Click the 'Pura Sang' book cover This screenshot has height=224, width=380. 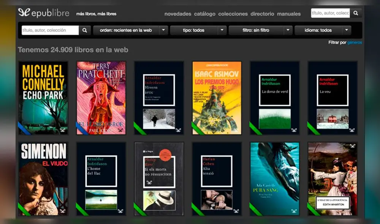(x=274, y=178)
